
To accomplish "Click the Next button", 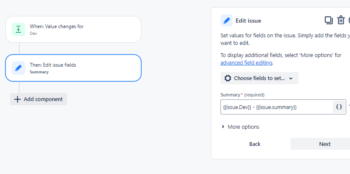I will point(324,144).
